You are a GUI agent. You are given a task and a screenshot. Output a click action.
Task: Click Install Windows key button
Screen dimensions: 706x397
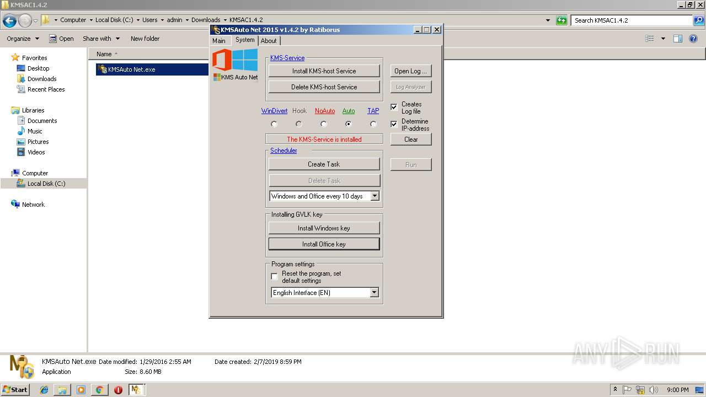click(x=324, y=228)
